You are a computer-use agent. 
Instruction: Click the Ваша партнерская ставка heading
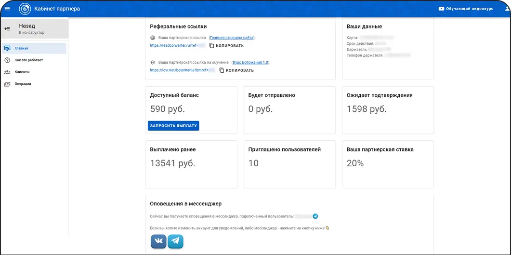click(380, 149)
